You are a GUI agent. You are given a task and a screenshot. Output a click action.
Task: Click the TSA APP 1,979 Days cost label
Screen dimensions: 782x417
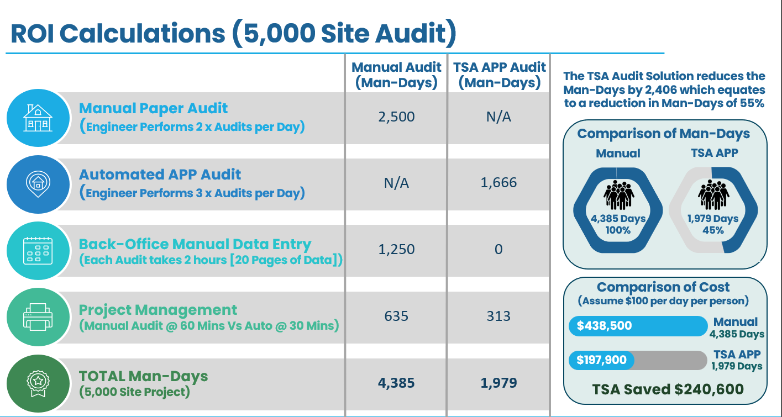(737, 360)
